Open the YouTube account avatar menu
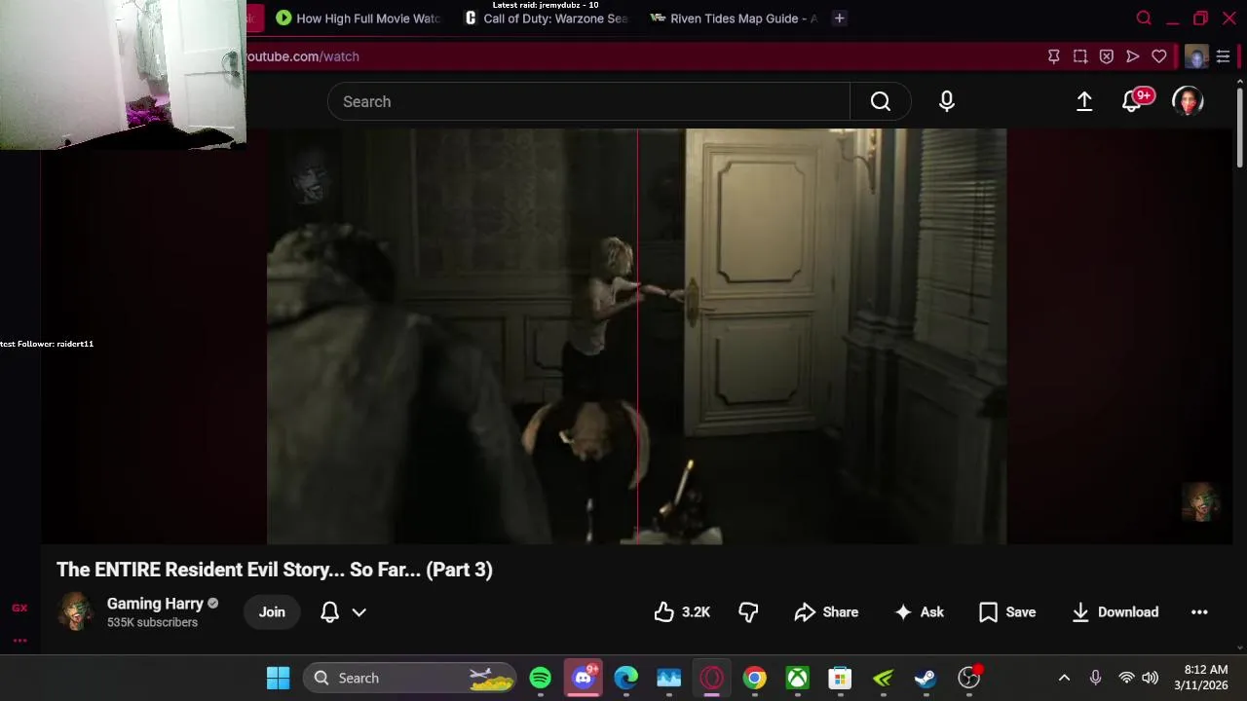 click(1188, 101)
